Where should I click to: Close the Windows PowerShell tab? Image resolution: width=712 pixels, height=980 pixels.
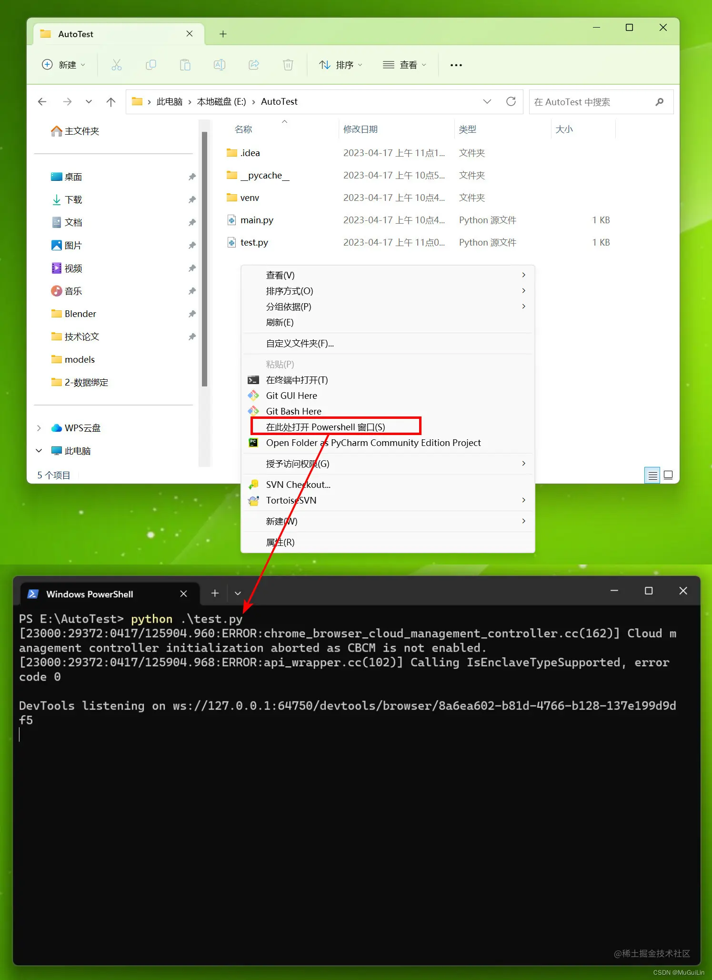pos(183,594)
